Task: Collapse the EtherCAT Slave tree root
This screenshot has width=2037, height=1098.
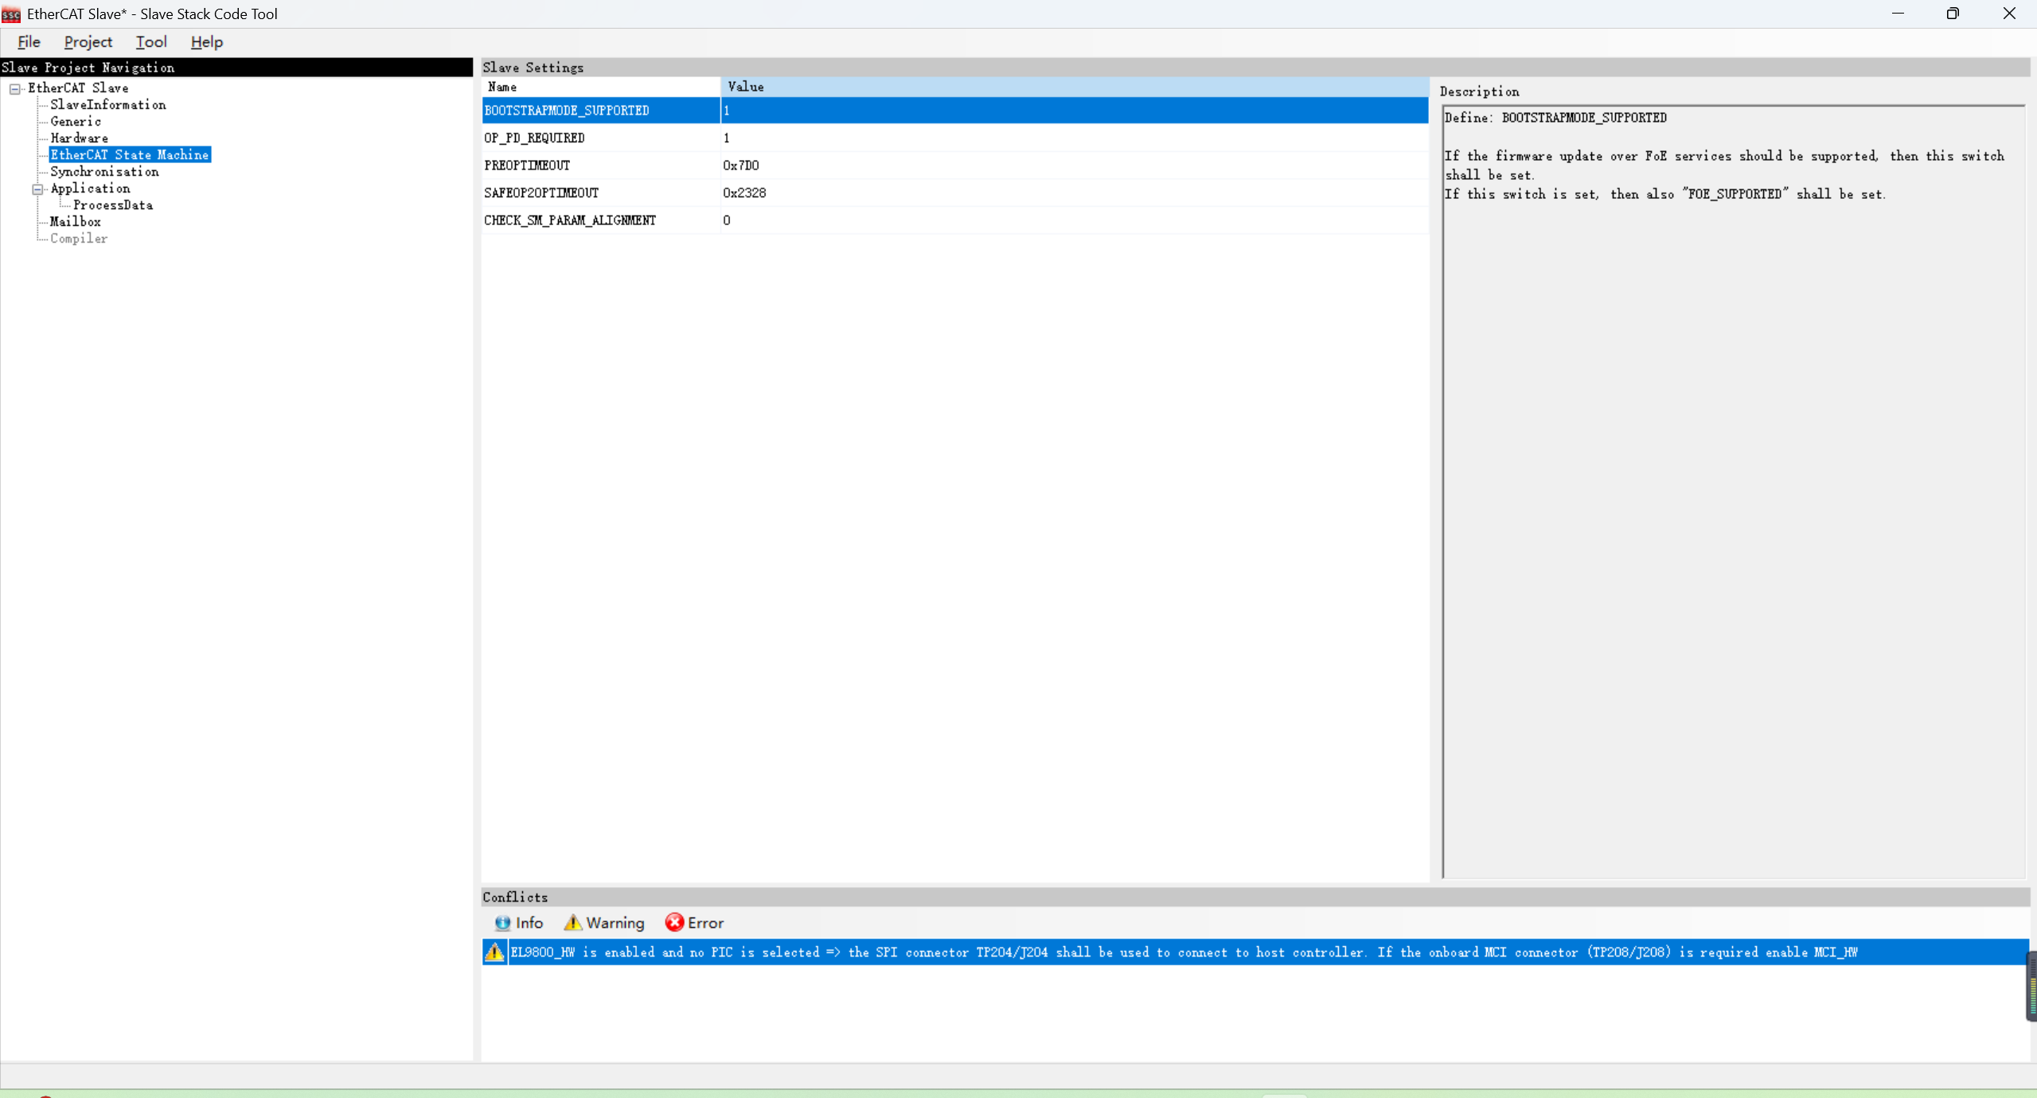Action: [x=15, y=89]
